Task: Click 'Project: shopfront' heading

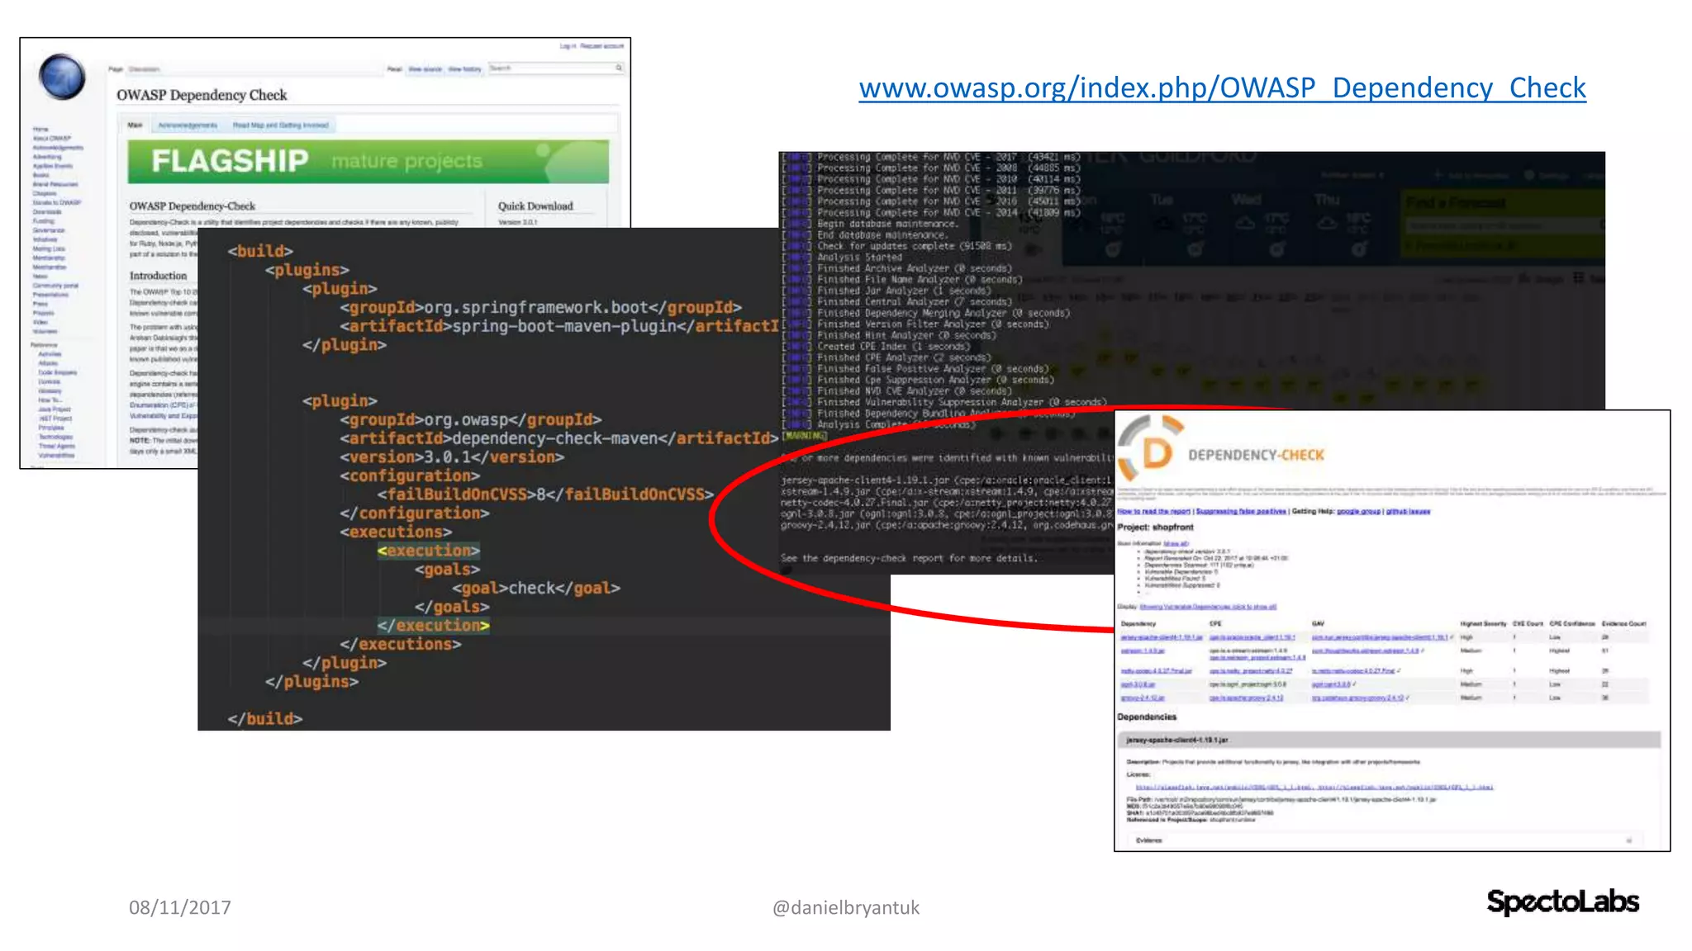Action: pyautogui.click(x=1155, y=528)
